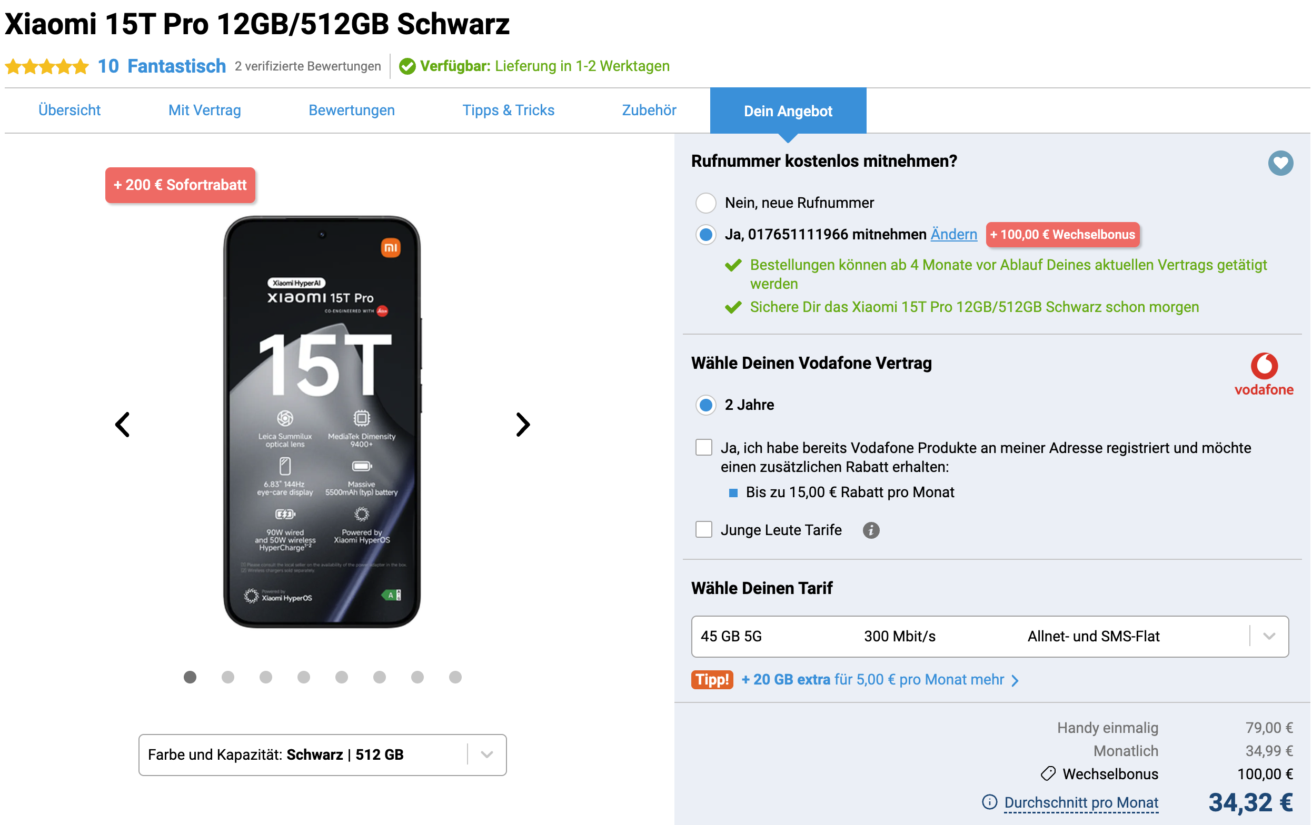Select the '2 Jahre' contract radio button
1312x825 pixels.
pyautogui.click(x=705, y=405)
